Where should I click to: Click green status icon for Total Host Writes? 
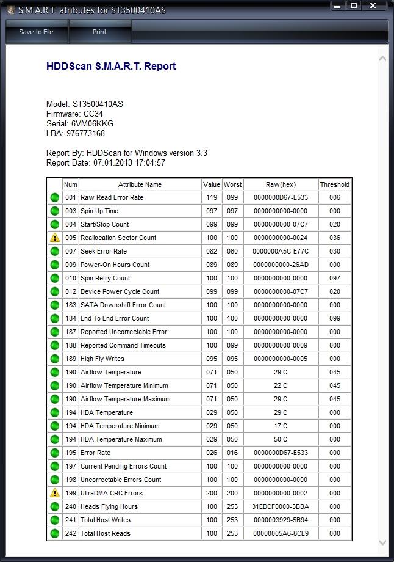click(x=55, y=520)
